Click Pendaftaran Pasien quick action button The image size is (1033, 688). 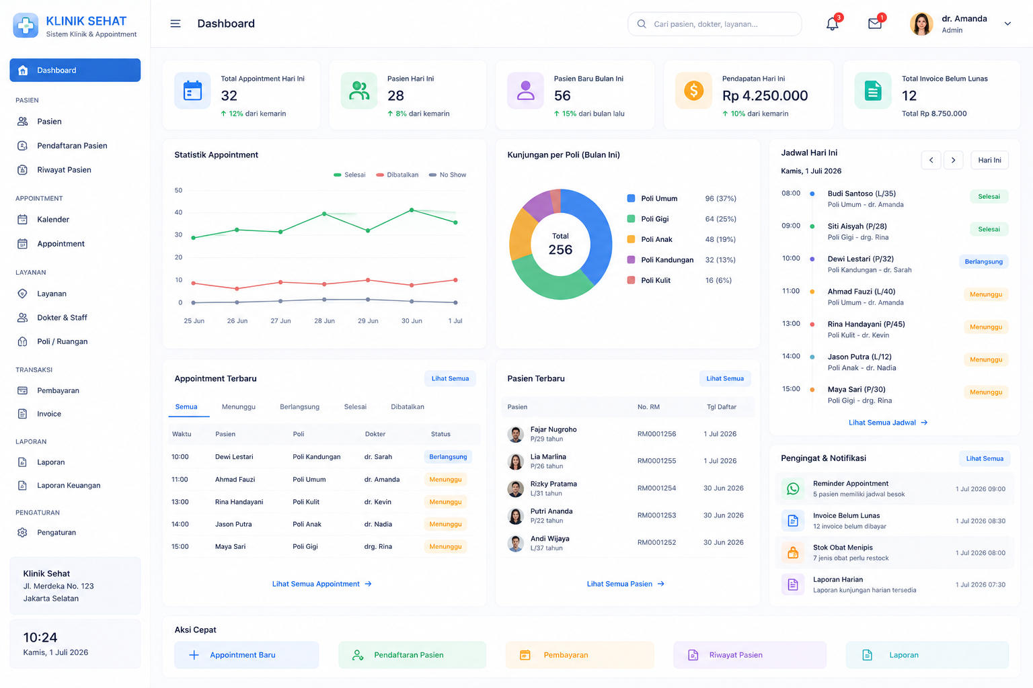[412, 655]
